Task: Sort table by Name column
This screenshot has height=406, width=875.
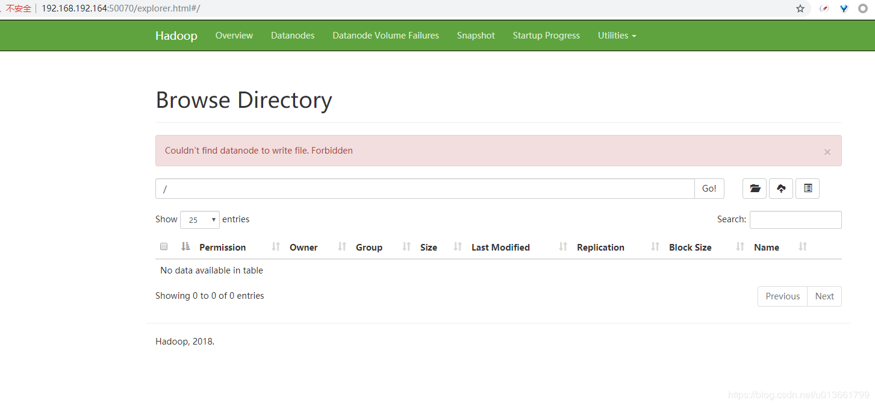Action: (767, 248)
